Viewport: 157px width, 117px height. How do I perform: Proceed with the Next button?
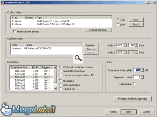click(x=128, y=112)
